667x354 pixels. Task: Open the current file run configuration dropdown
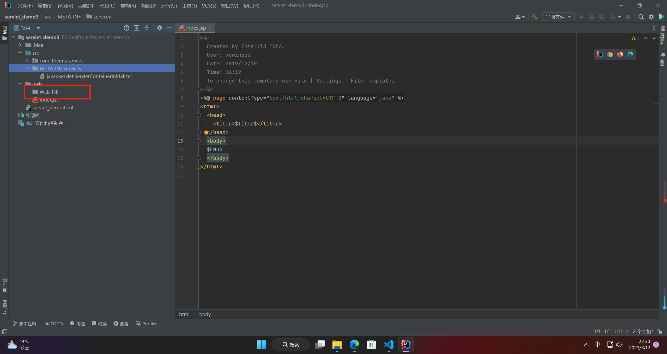[558, 17]
